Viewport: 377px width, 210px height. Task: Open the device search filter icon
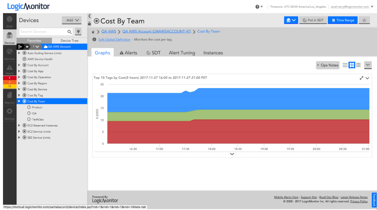pos(78,31)
